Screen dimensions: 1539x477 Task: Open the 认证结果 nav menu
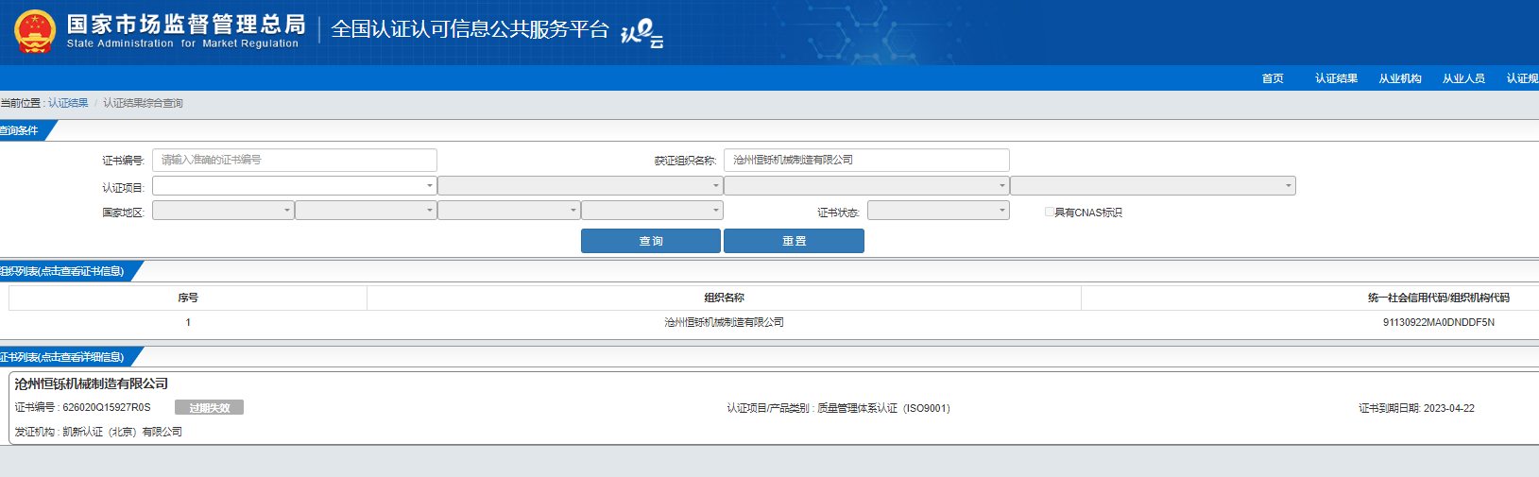pyautogui.click(x=1336, y=78)
